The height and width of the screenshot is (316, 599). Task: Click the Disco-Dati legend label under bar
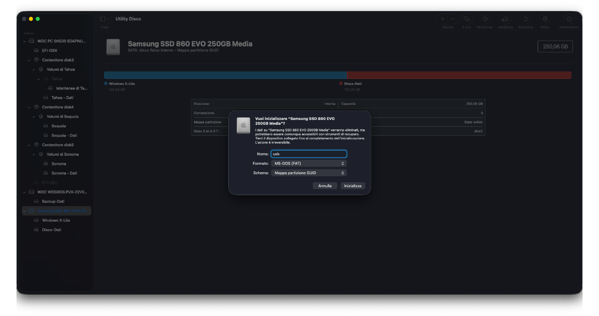[353, 84]
